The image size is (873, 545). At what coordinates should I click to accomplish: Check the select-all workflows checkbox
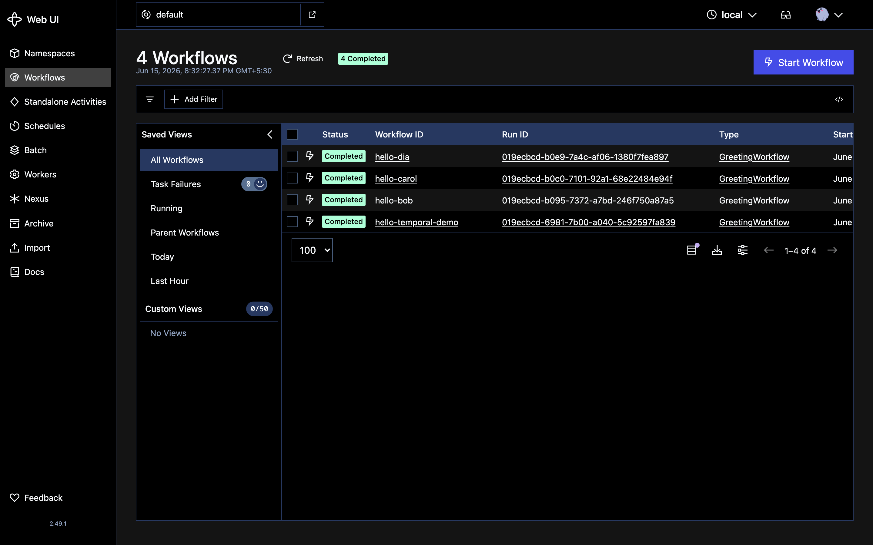[x=292, y=134]
